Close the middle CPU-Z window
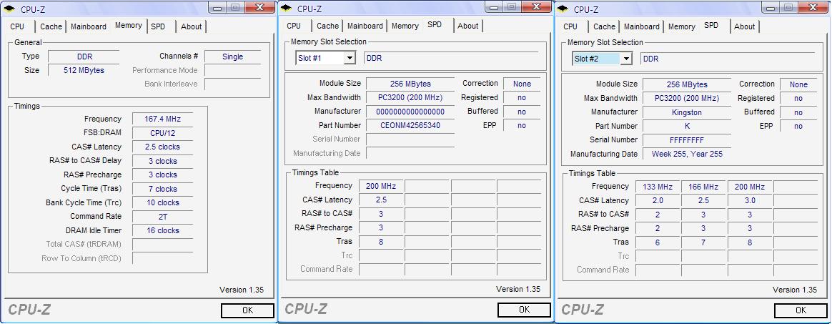This screenshot has width=832, height=324. [x=537, y=7]
